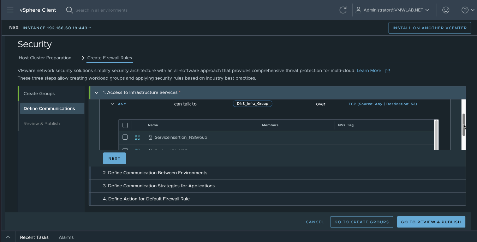Click the Members column header
Viewport: 477px width, 242px height.
(270, 125)
